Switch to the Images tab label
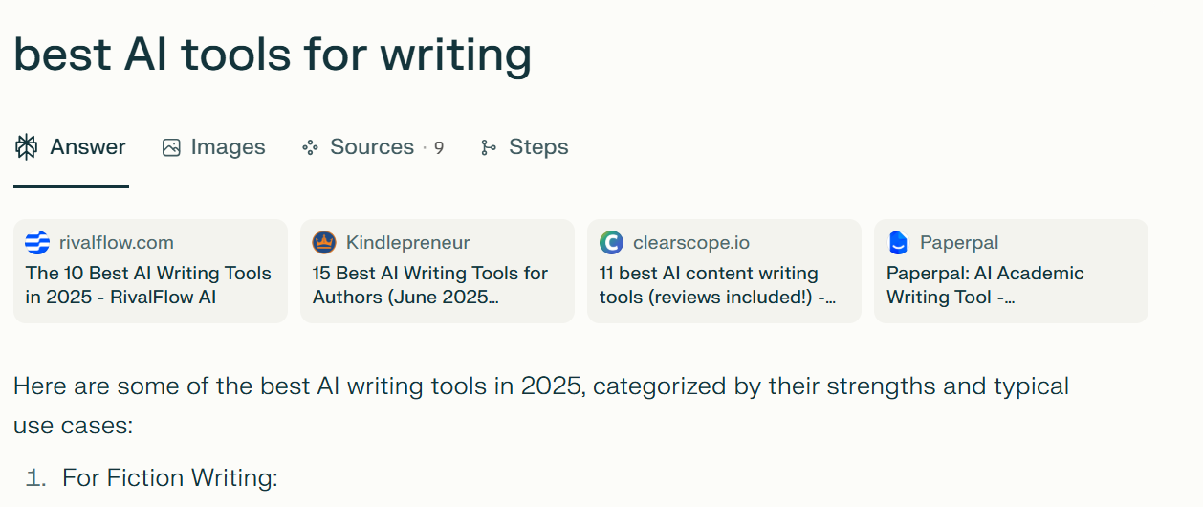The width and height of the screenshot is (1203, 507). 228,147
